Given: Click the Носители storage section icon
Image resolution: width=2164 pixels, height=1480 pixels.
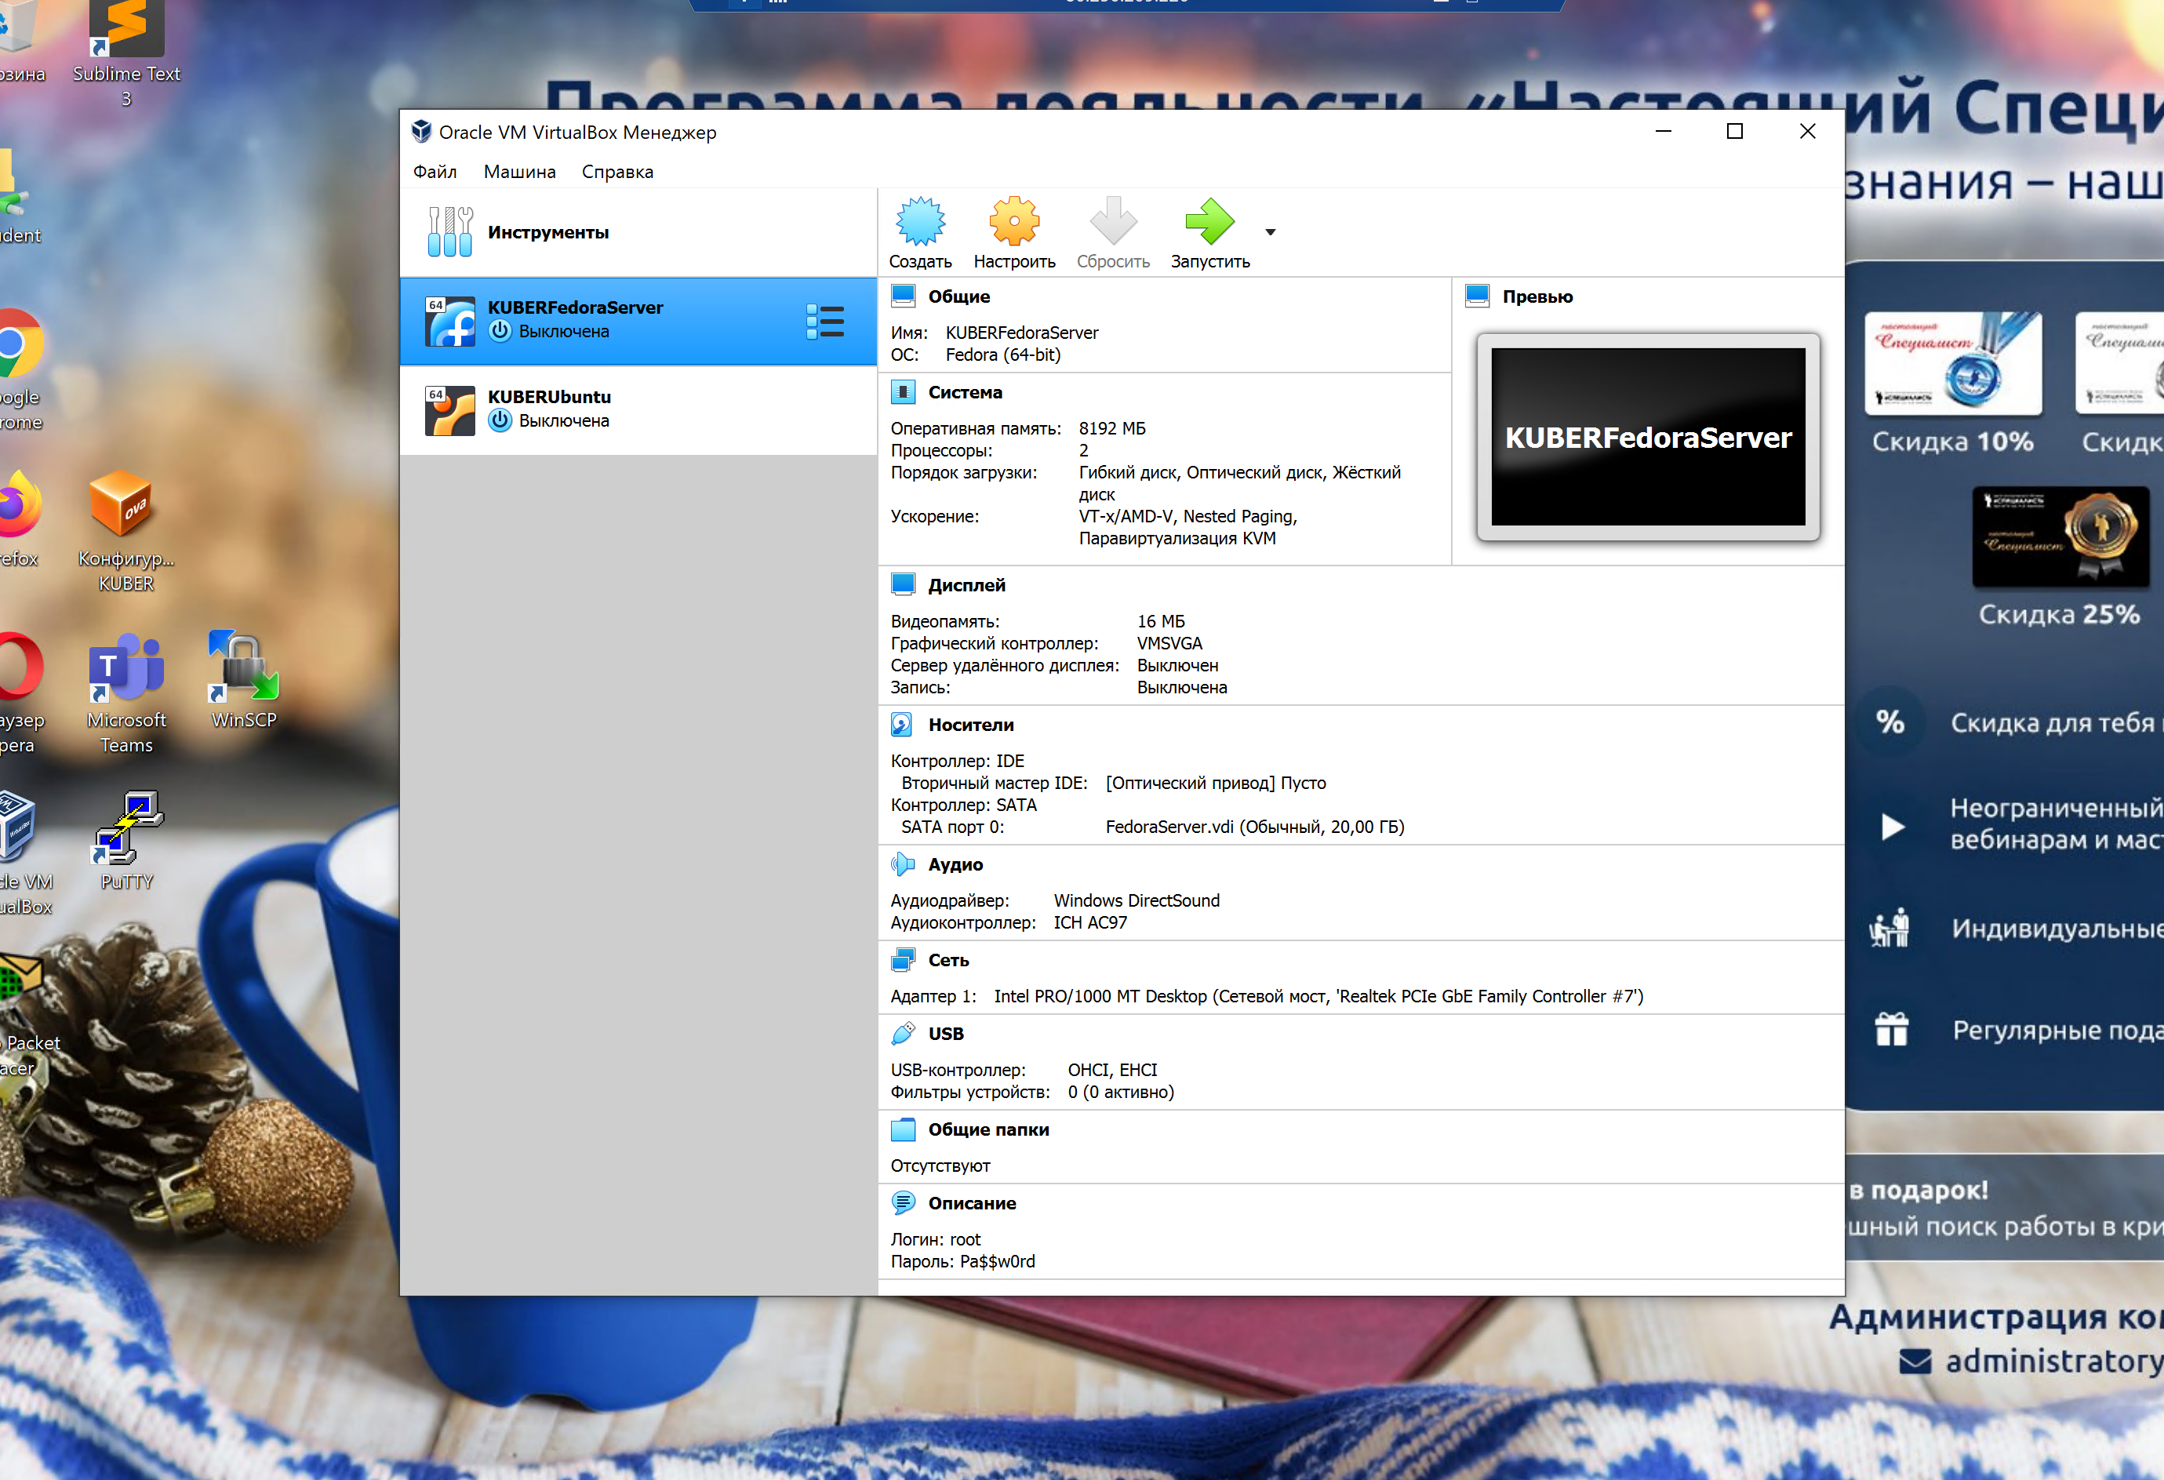Looking at the screenshot, I should [x=901, y=725].
